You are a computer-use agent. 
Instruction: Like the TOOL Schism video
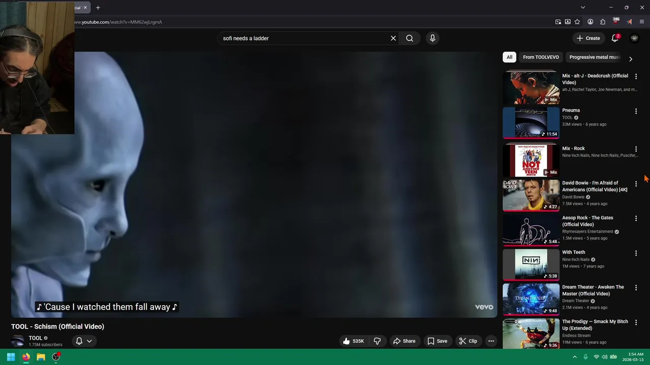coord(353,341)
